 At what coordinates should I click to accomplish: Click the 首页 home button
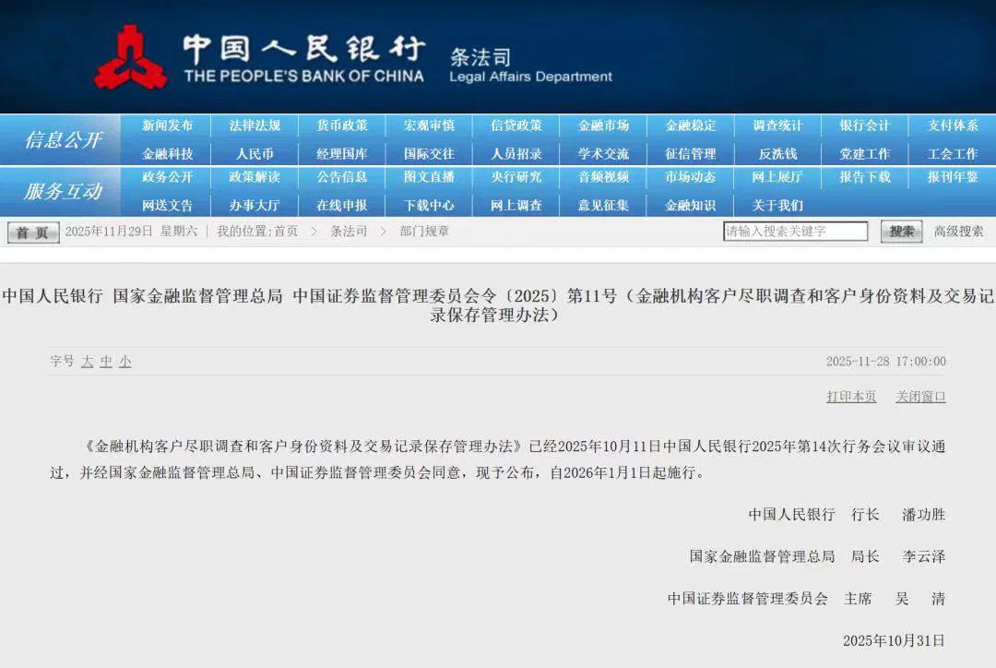(33, 233)
